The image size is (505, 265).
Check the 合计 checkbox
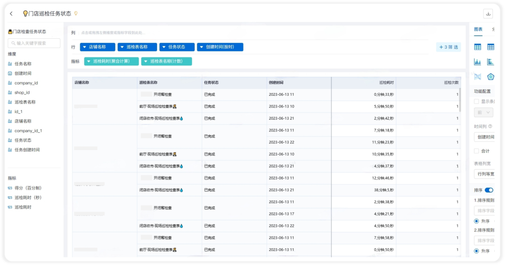coord(476,150)
